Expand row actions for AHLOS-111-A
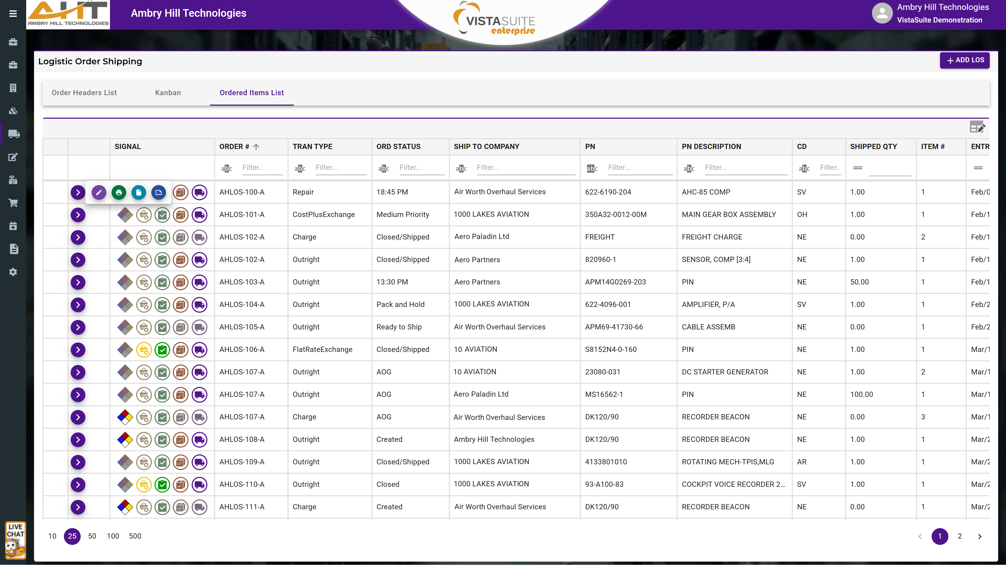This screenshot has width=1006, height=565. pos(78,507)
